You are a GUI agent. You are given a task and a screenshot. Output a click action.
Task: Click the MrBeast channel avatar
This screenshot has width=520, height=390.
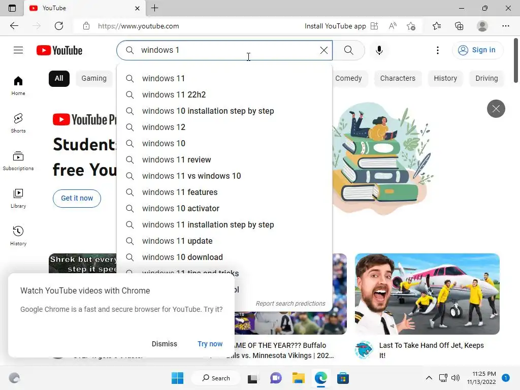[364, 349]
